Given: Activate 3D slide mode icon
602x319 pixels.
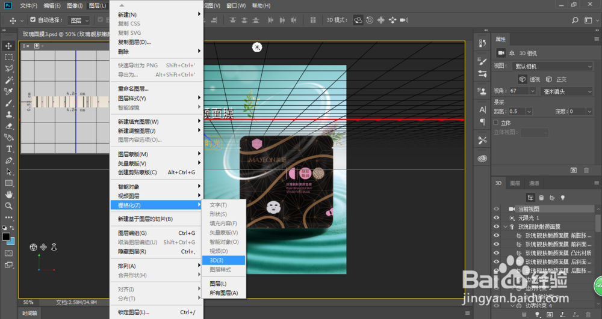Looking at the screenshot, I should pyautogui.click(x=393, y=20).
